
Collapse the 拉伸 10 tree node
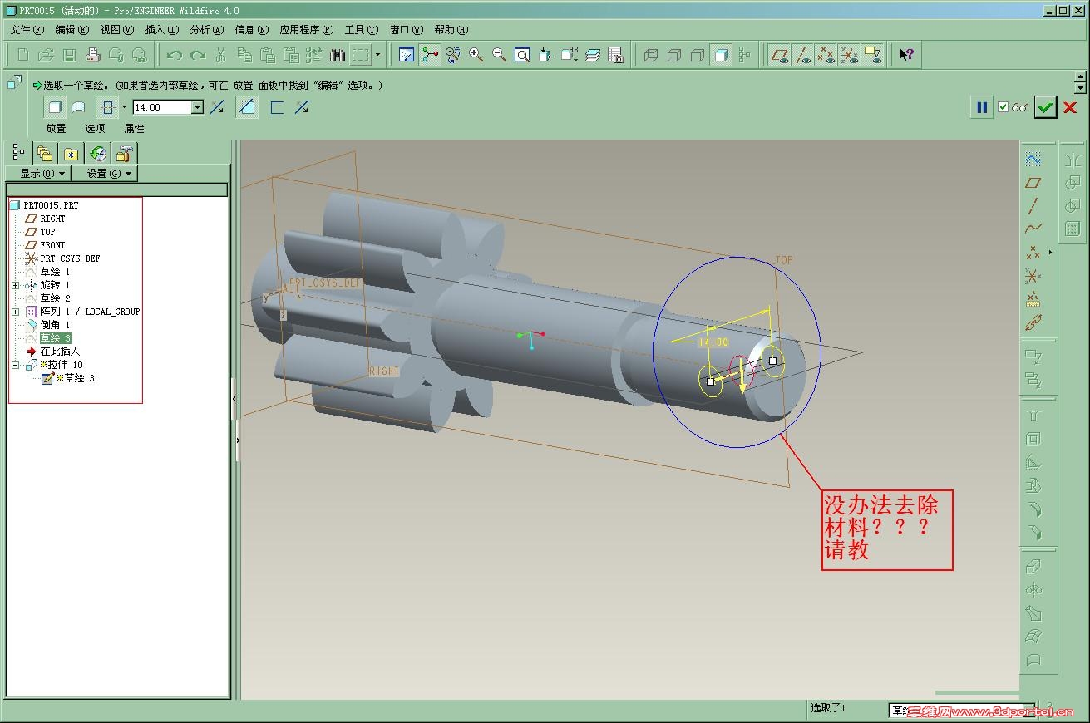click(16, 365)
